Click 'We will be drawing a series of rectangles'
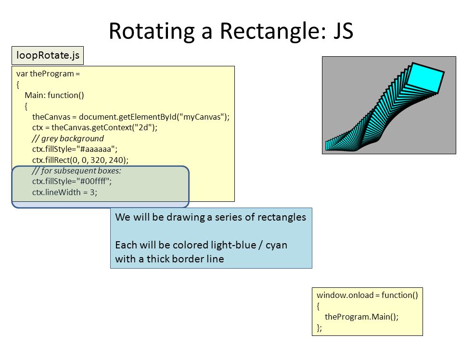The height and width of the screenshot is (346, 462). point(211,217)
